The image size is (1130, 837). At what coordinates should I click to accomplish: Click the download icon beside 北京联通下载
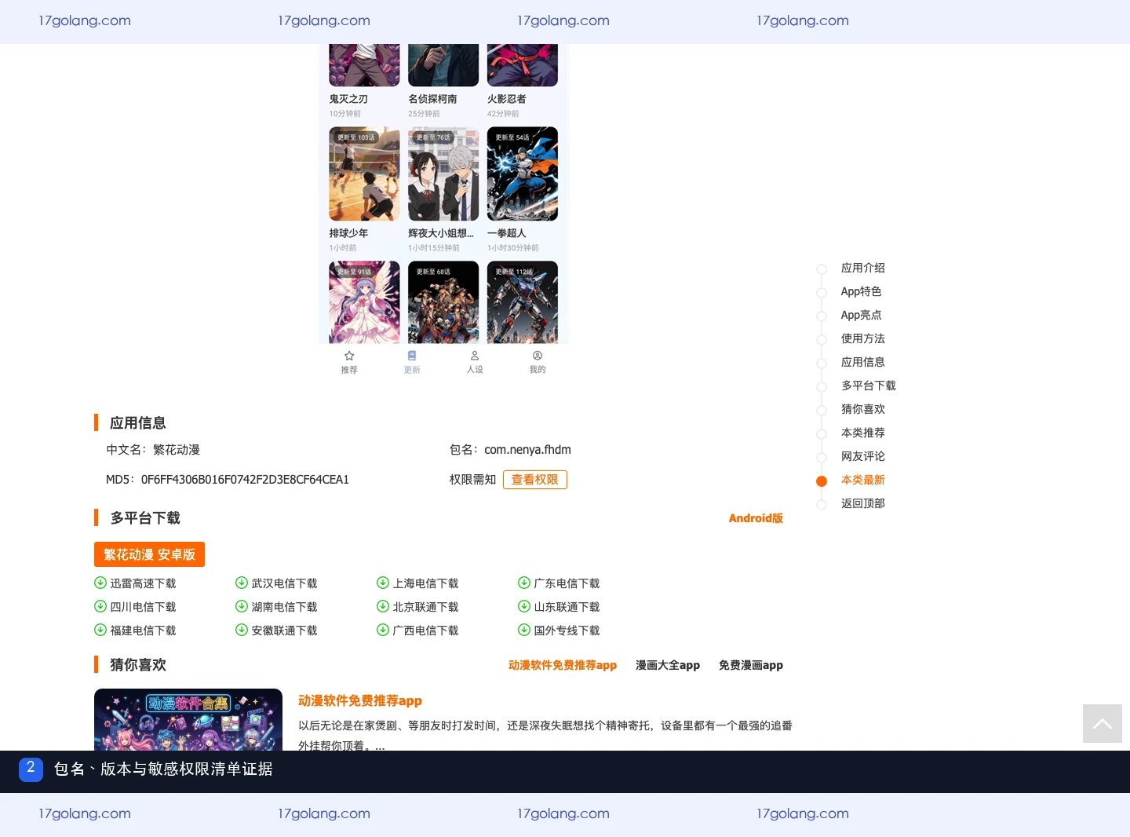click(383, 606)
